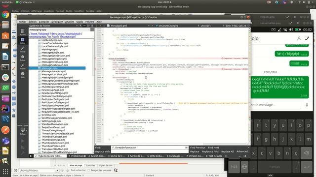Open the 2 Search Results pane
The width and height of the screenshot is (316, 177).
click(97, 156)
